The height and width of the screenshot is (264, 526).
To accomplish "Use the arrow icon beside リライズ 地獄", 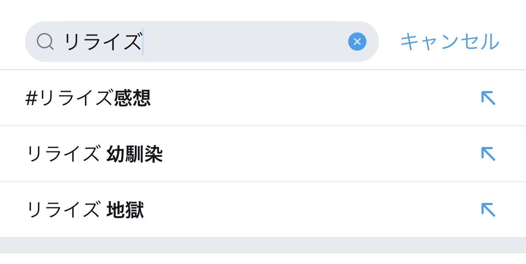I will [488, 210].
